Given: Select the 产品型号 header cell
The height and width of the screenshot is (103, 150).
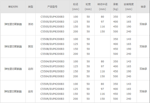Looking at the screenshot, I should point(52,7).
